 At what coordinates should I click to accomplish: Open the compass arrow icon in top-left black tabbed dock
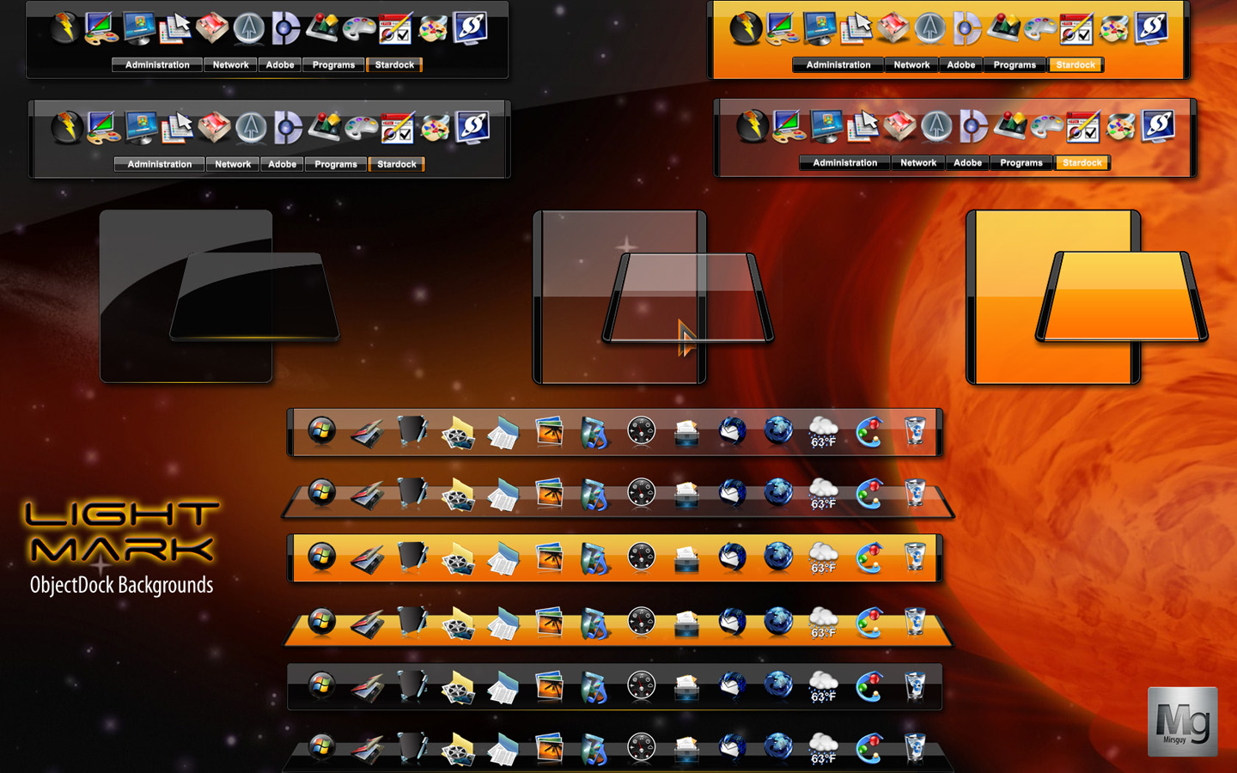(249, 28)
